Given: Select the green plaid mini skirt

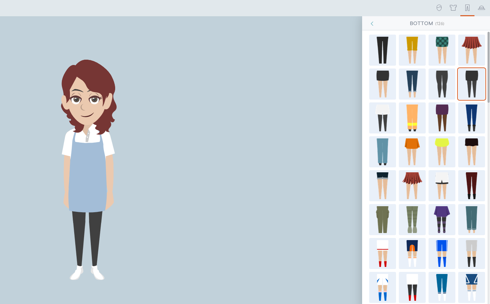Looking at the screenshot, I should click(442, 50).
